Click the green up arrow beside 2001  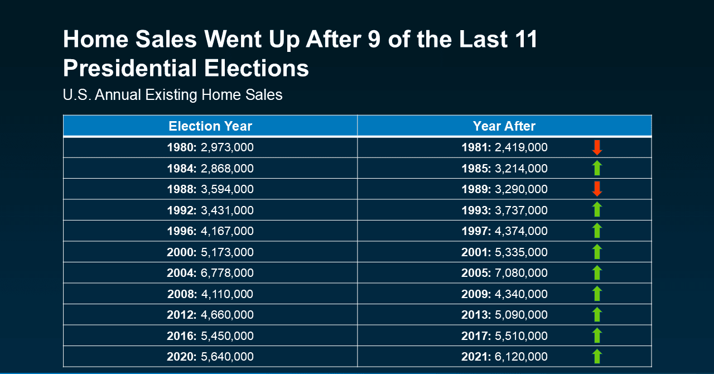(597, 252)
